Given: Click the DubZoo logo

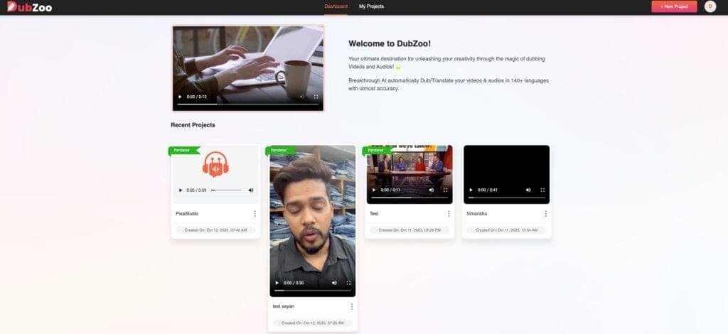Looking at the screenshot, I should (x=30, y=7).
